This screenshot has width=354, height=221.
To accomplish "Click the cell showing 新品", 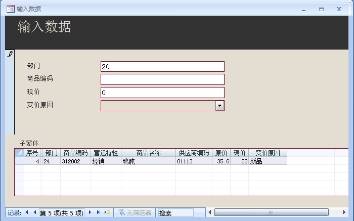I will (x=268, y=161).
